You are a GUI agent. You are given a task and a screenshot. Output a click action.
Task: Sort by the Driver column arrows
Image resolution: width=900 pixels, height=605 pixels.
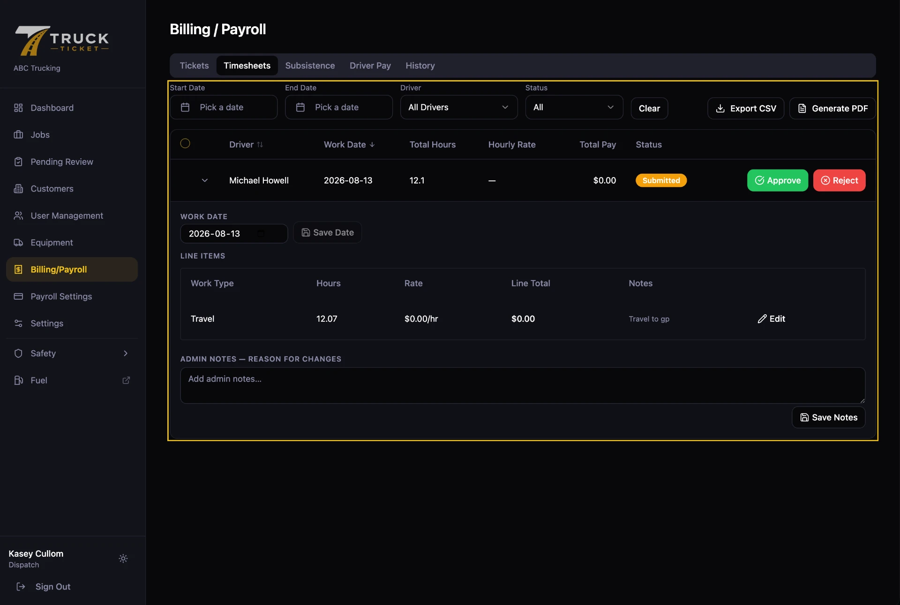click(260, 145)
